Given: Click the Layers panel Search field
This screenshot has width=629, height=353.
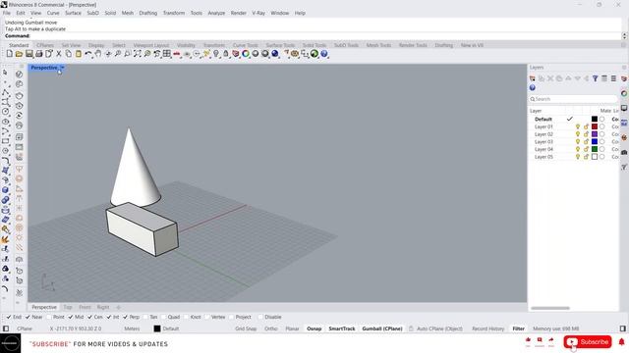Looking at the screenshot, I should coord(573,99).
